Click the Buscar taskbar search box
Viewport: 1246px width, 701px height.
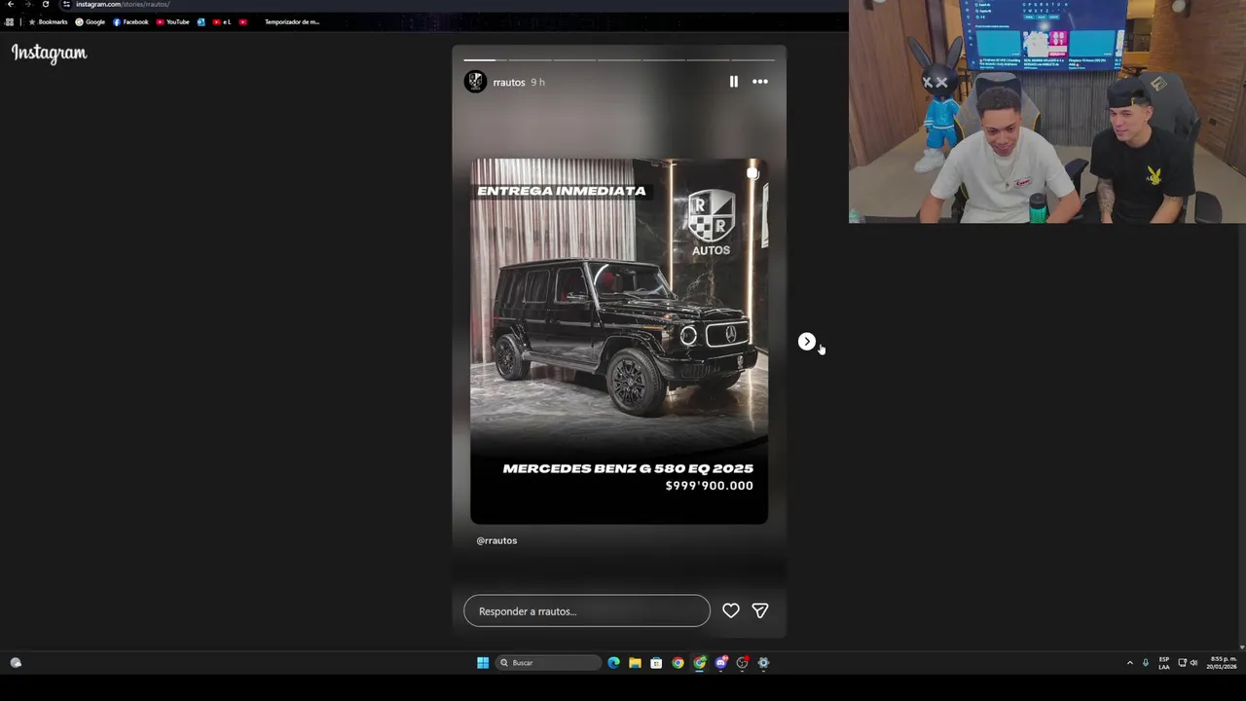[549, 663]
